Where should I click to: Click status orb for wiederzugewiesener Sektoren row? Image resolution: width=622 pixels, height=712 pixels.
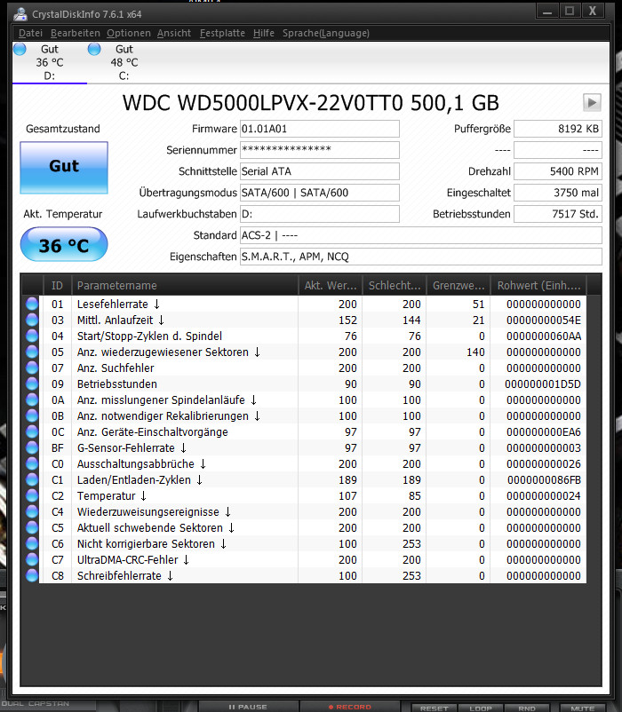pos(32,352)
